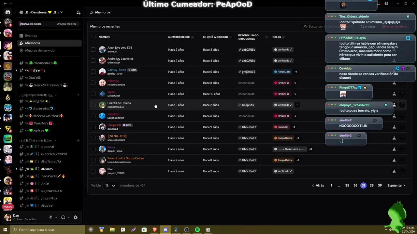Expand the Danstores server name dropdown
Screen dimensions: 417x234
[x=40, y=12]
